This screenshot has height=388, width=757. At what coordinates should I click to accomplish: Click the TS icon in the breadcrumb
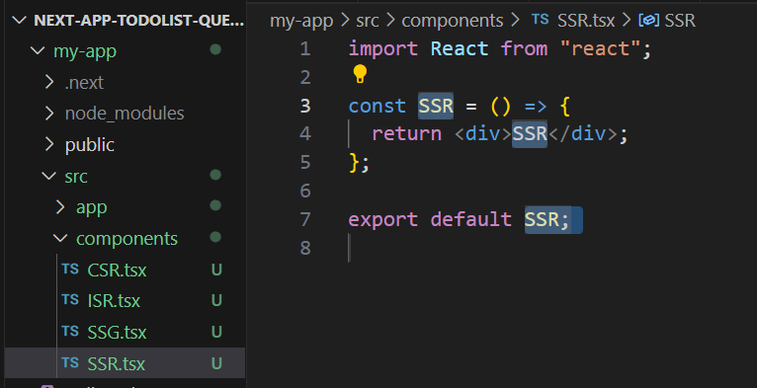(540, 20)
